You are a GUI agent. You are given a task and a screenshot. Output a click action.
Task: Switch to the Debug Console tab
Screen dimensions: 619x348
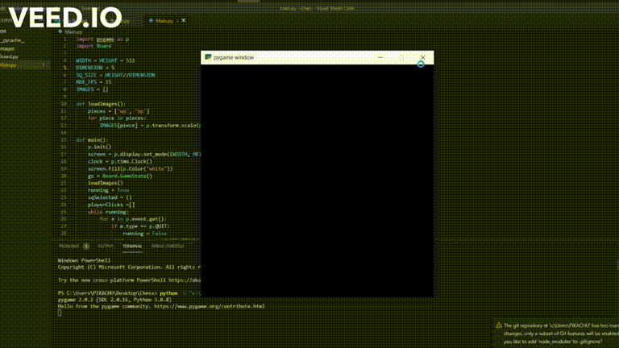(x=168, y=246)
